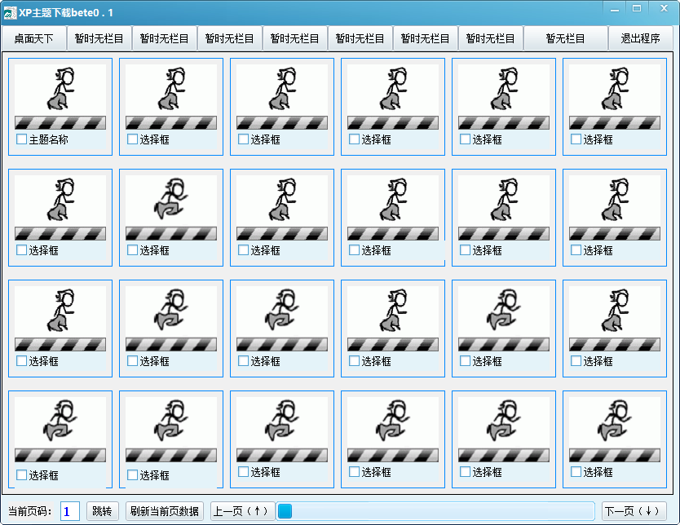
Task: Click the 跳转 button
Action: click(103, 511)
